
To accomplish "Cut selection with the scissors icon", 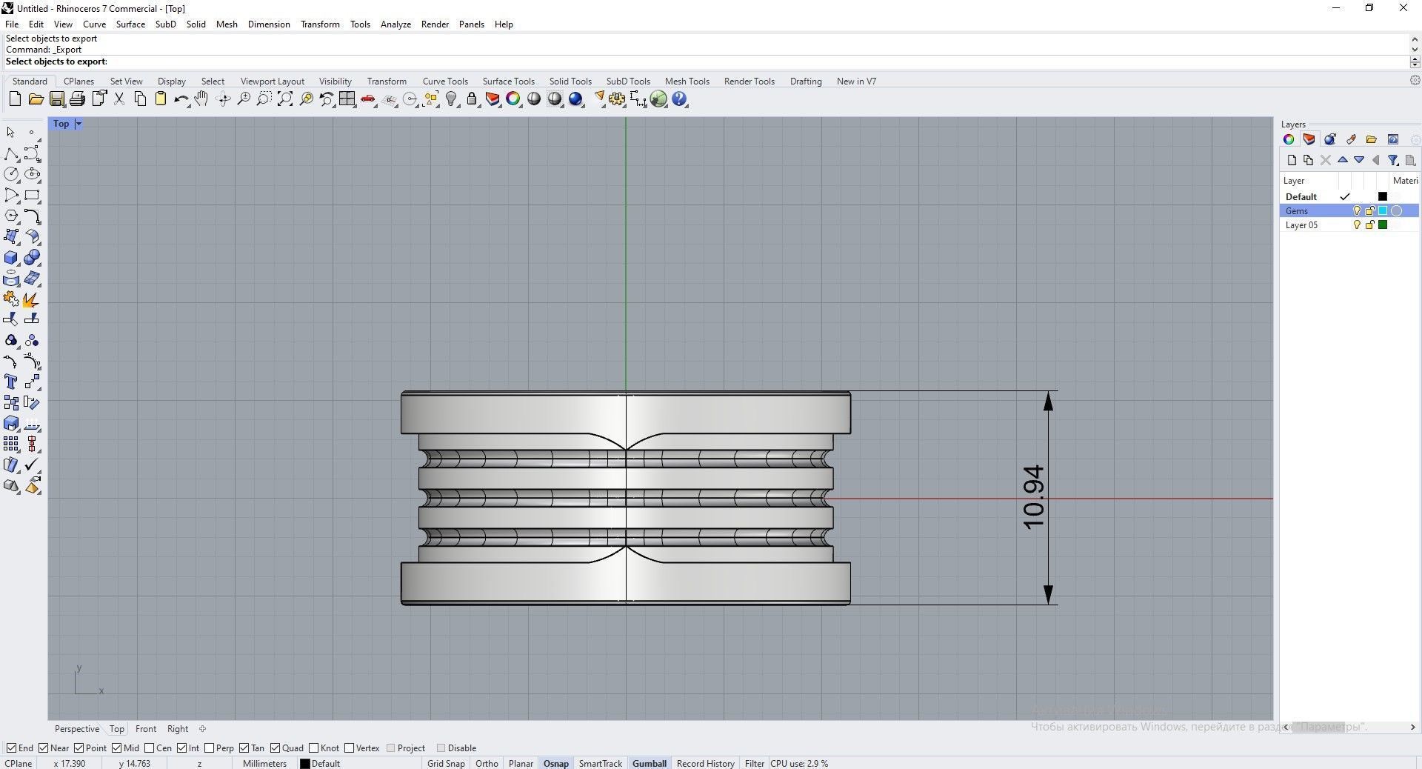I will pos(119,99).
